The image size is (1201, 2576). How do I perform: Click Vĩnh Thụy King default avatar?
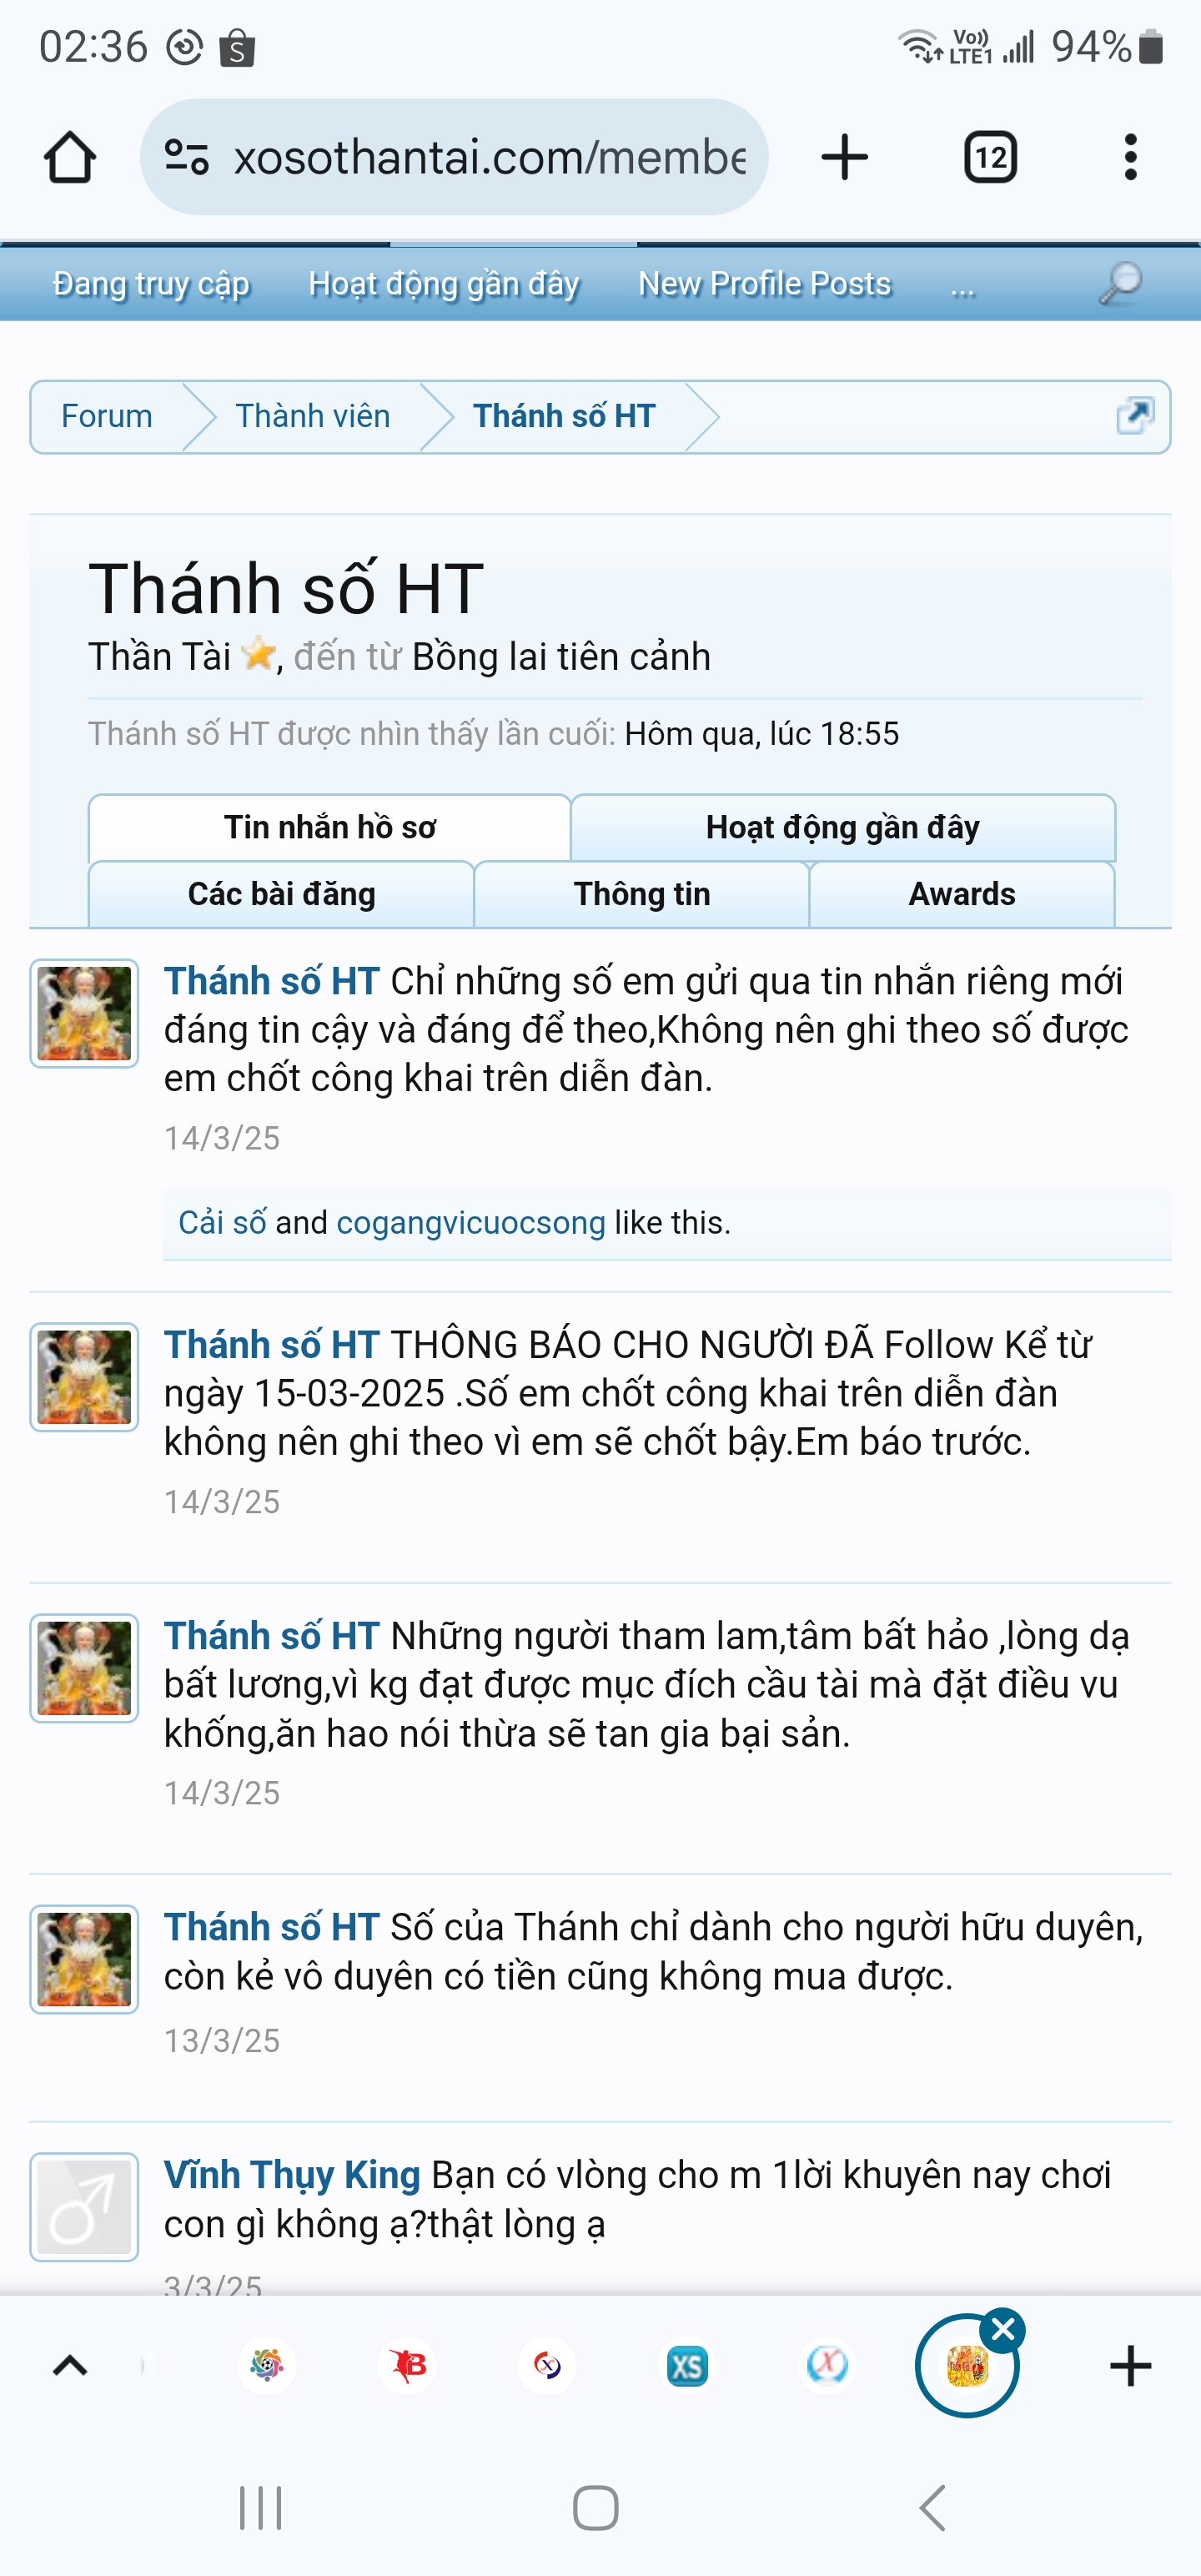click(84, 2207)
